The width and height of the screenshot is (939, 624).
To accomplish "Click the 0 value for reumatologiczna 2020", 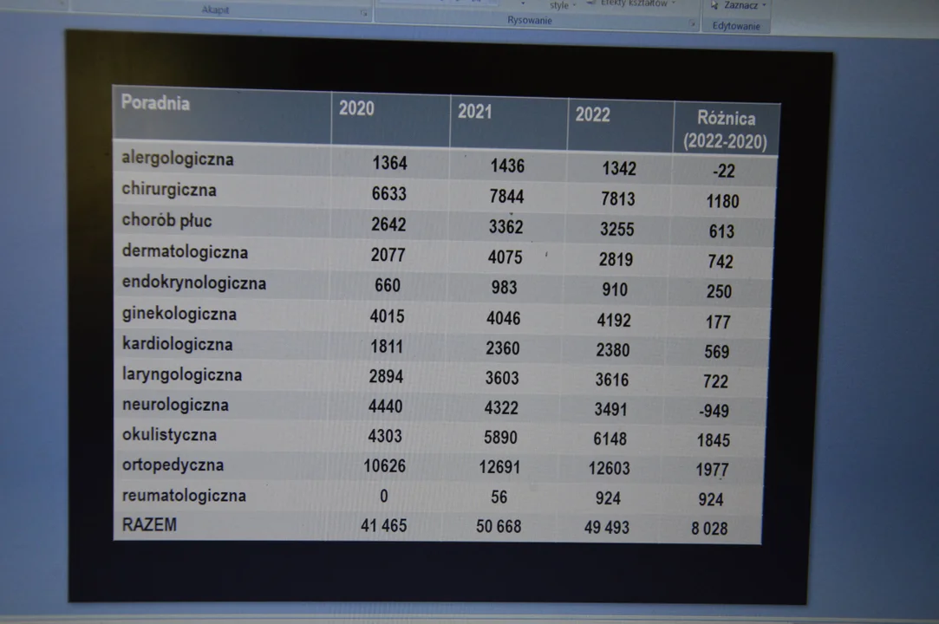I will click(384, 497).
